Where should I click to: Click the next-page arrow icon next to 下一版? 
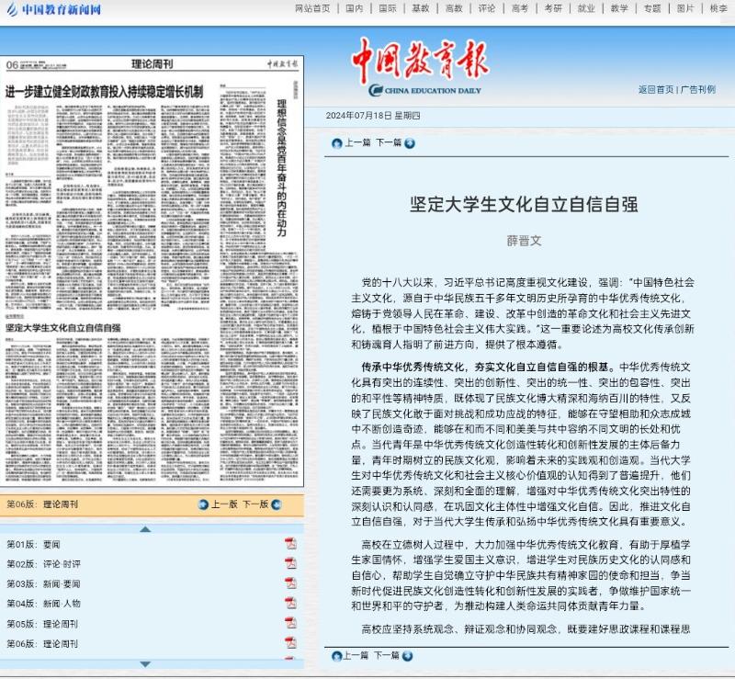[x=276, y=504]
